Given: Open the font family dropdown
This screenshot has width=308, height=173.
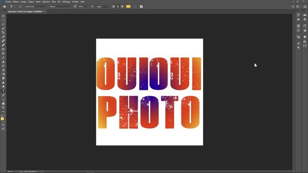Looking at the screenshot, I should click(36, 6).
